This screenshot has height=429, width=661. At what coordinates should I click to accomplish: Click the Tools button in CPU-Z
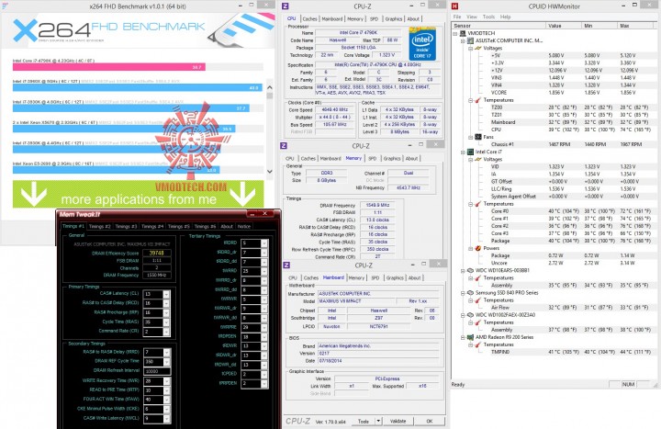click(363, 421)
